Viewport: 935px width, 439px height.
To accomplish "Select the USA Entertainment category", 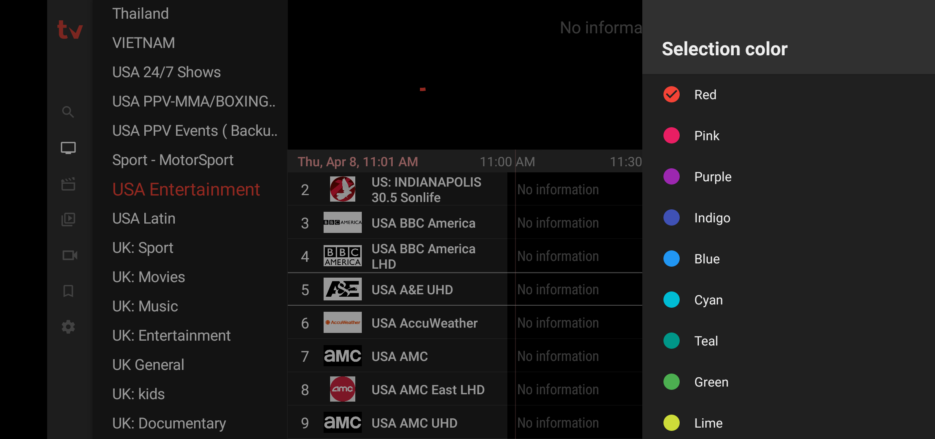I will click(x=190, y=189).
